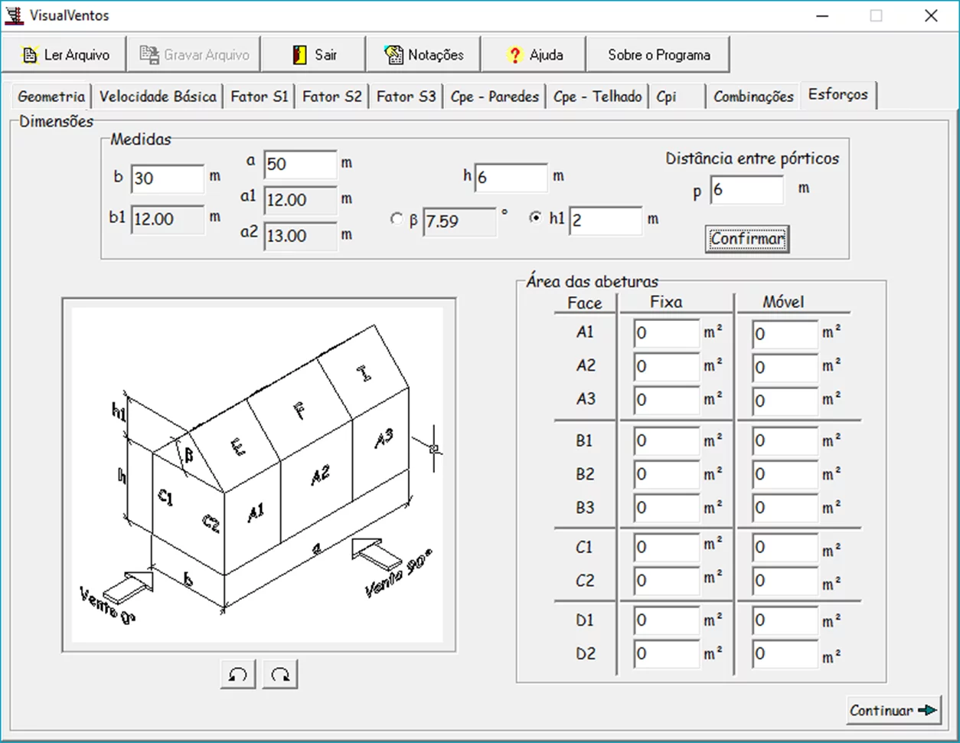Click the B2 Fixa area field
Viewport: 960px width, 743px height.
pyautogui.click(x=667, y=475)
